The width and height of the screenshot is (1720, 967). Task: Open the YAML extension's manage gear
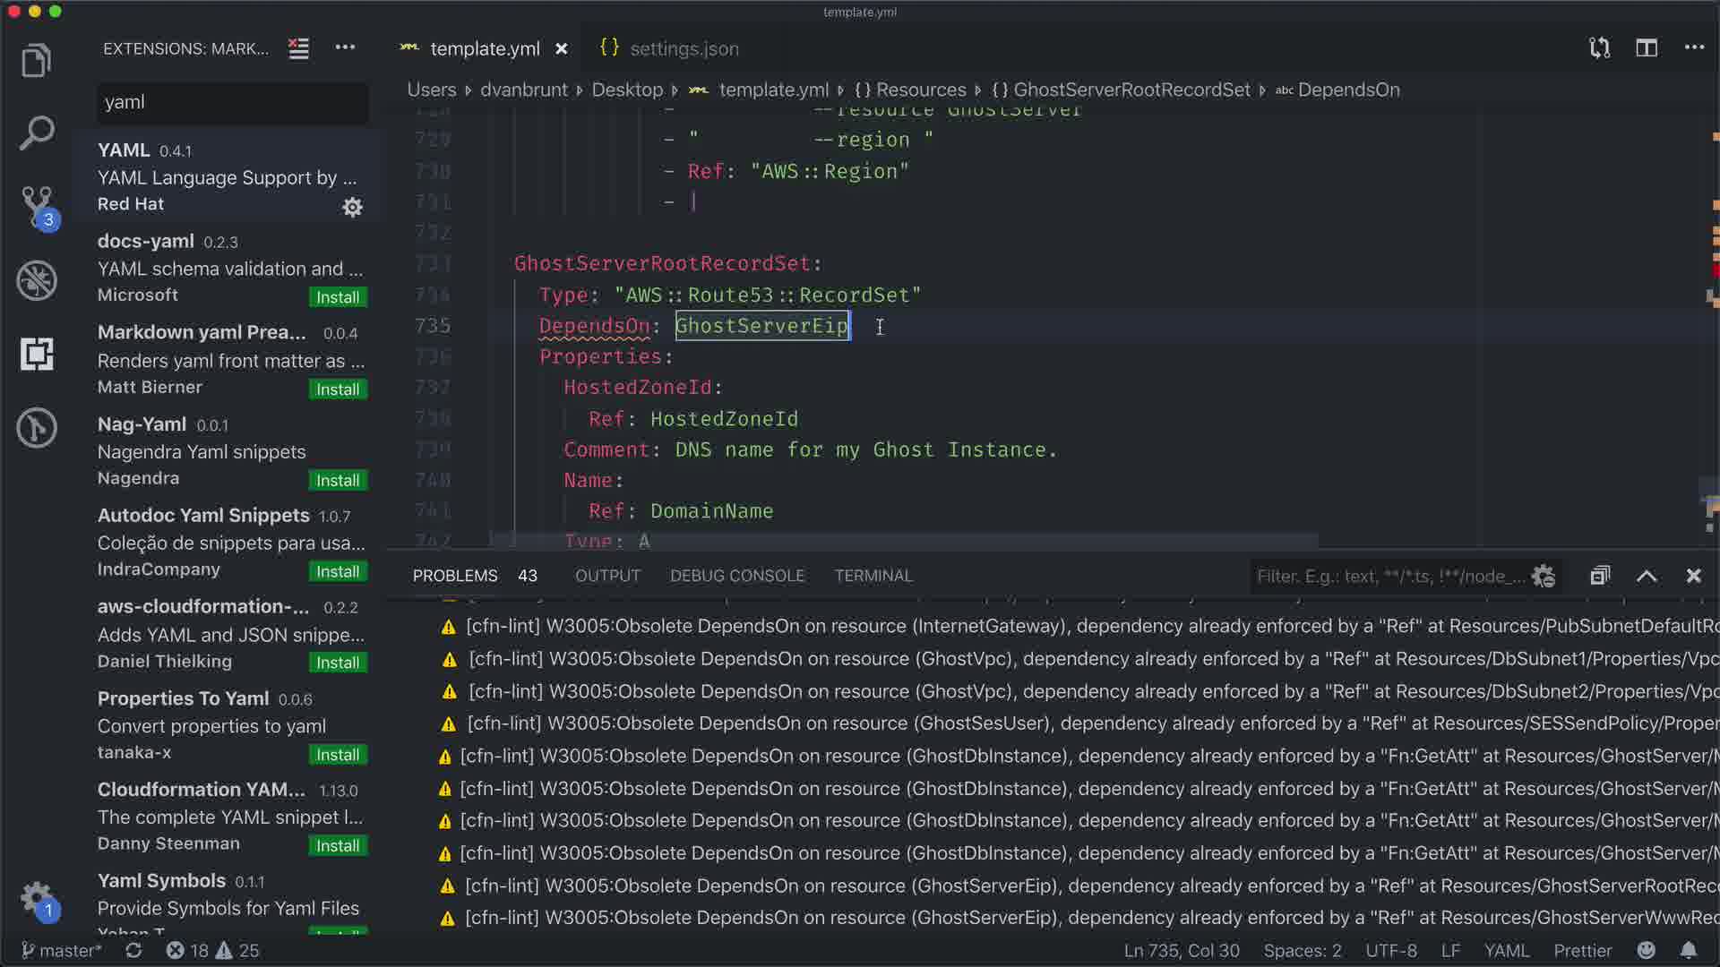(352, 207)
